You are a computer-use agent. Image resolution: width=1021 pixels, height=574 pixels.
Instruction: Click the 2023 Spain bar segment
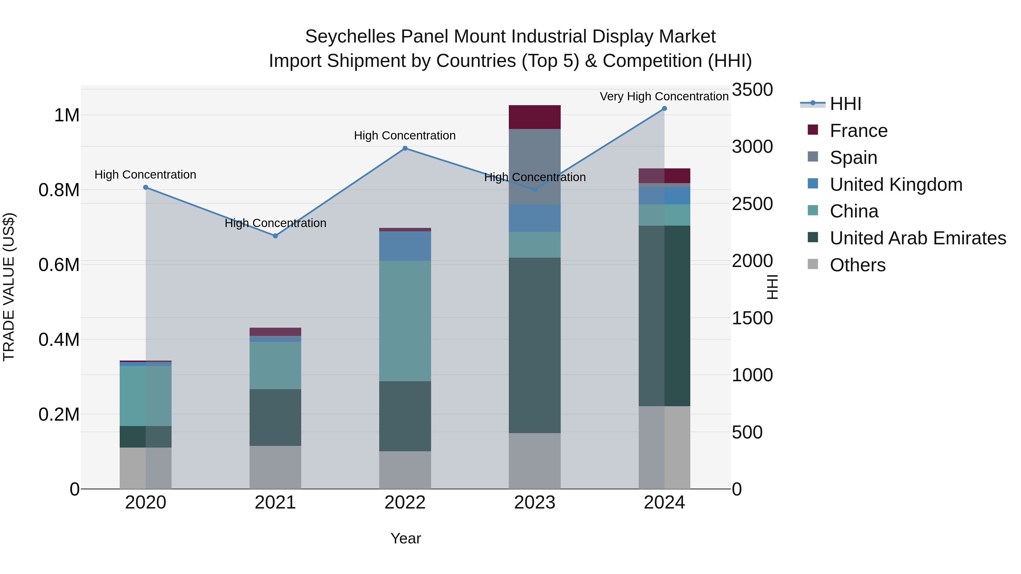pos(535,167)
